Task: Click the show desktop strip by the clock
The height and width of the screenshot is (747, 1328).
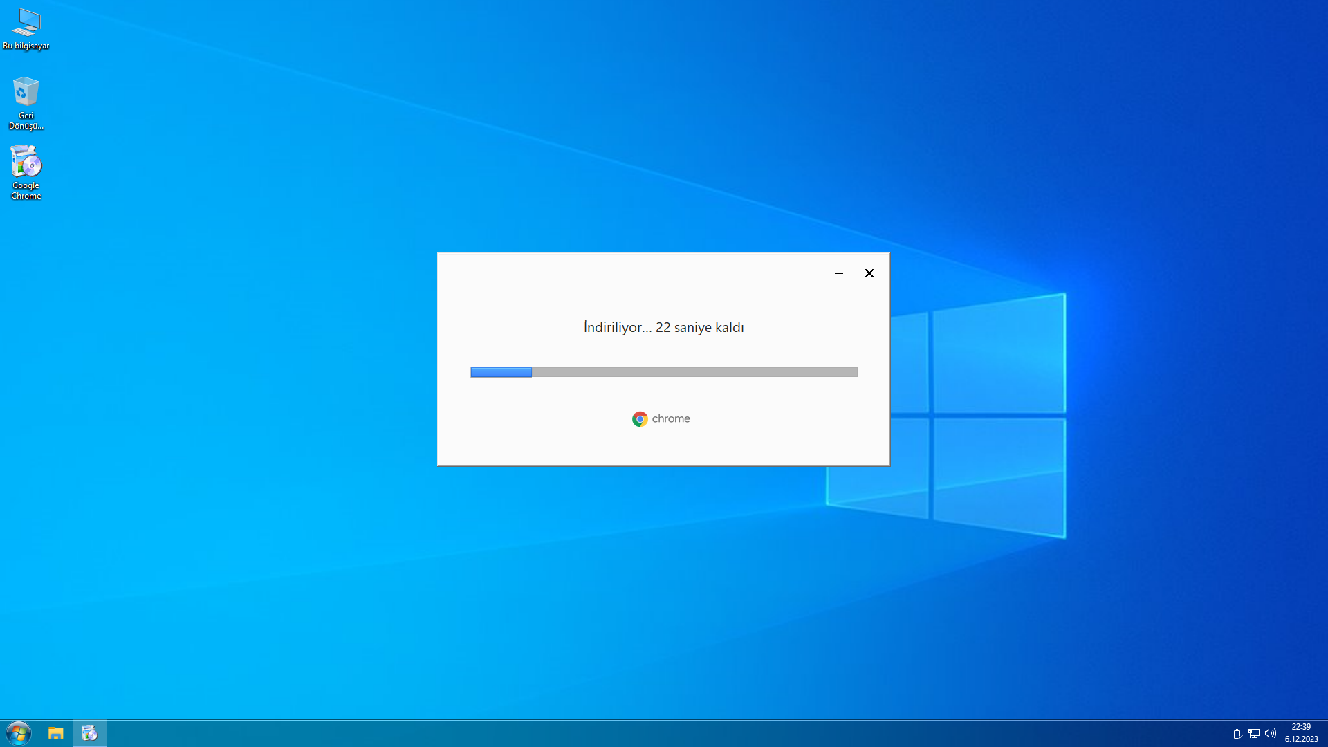Action: pyautogui.click(x=1325, y=733)
